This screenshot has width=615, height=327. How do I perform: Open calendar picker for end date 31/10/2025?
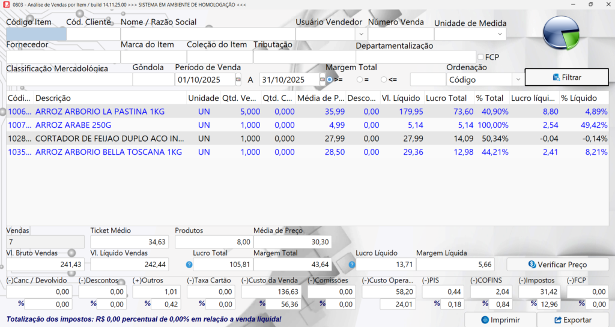click(x=322, y=80)
